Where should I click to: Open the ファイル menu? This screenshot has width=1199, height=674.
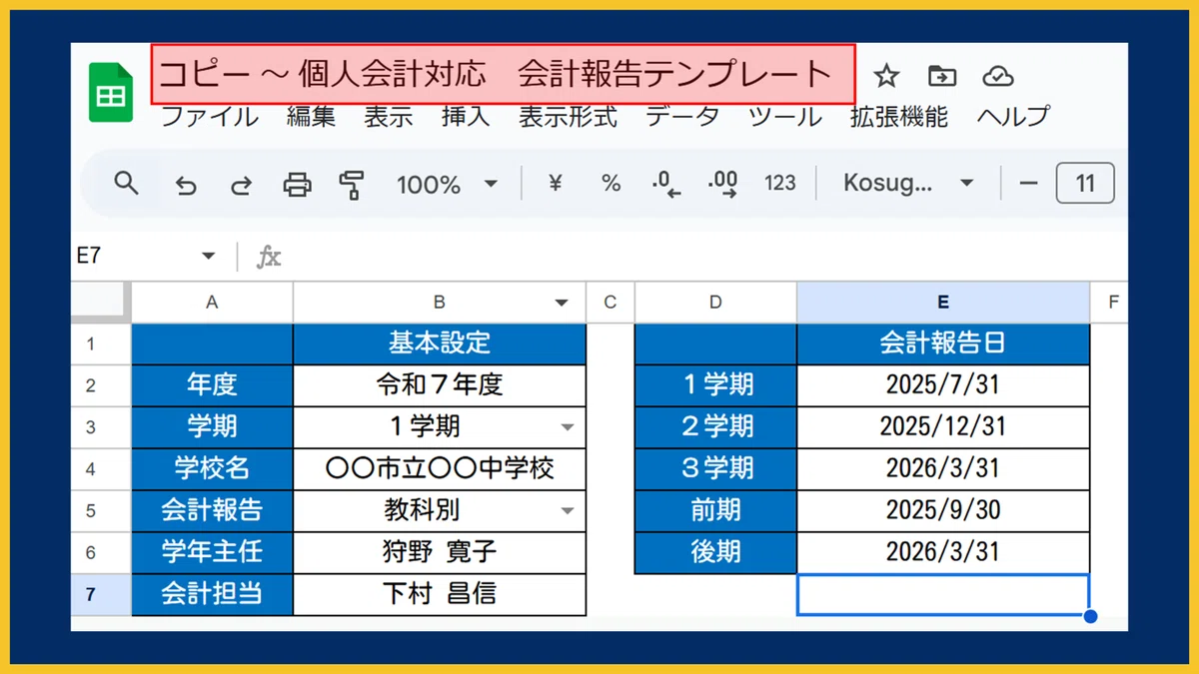(210, 117)
